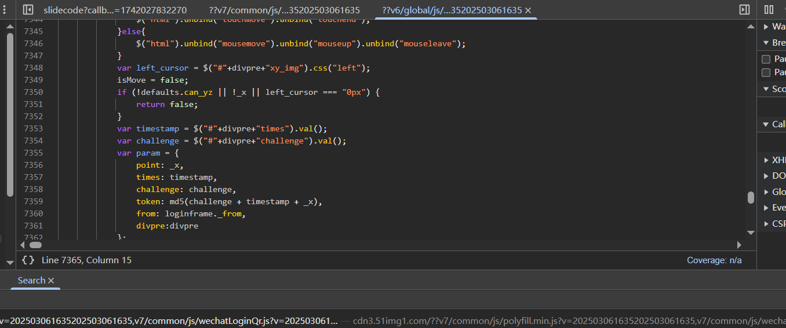
Task: Click the Coverage: n/a link
Action: [x=714, y=260]
